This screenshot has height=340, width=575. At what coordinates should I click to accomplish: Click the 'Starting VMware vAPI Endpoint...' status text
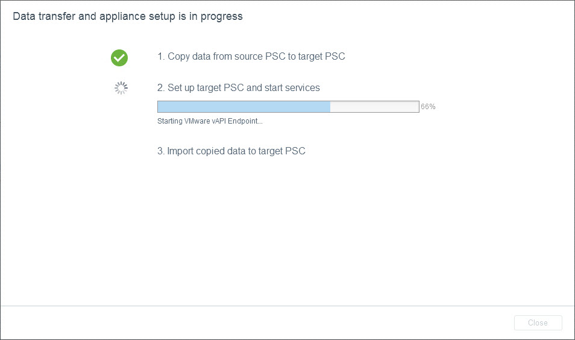tap(210, 121)
